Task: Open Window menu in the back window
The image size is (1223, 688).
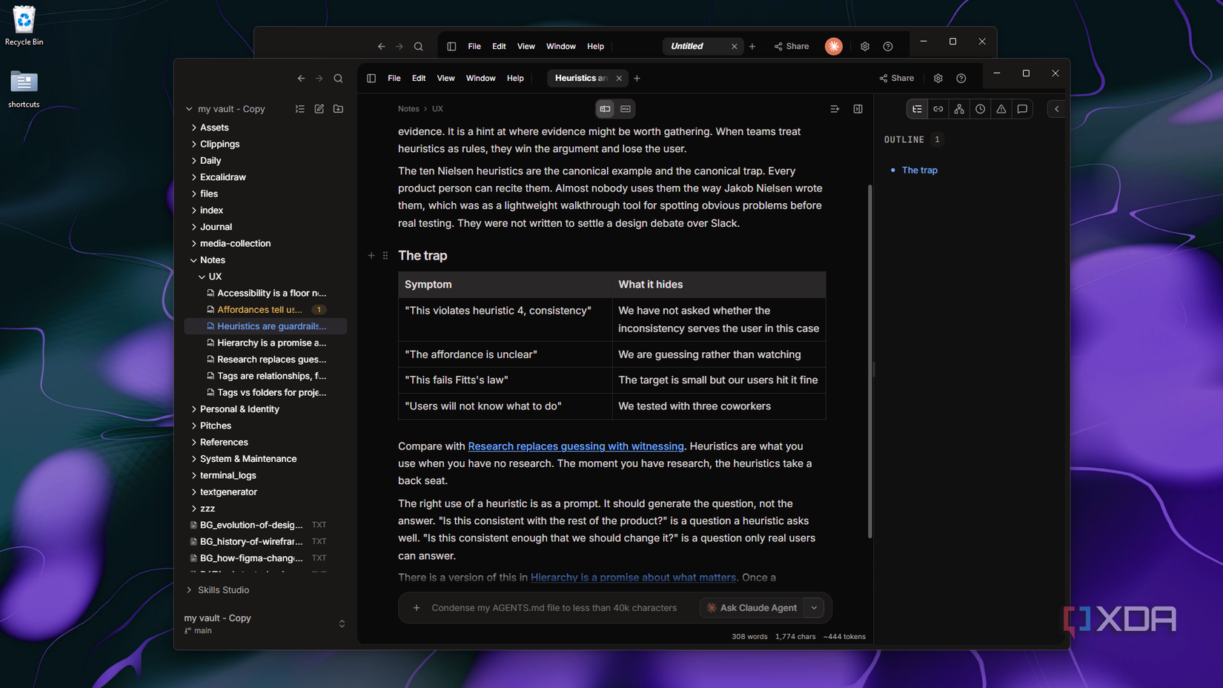Action: coord(561,47)
